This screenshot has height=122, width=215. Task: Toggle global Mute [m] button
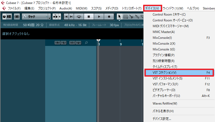pos(57,43)
